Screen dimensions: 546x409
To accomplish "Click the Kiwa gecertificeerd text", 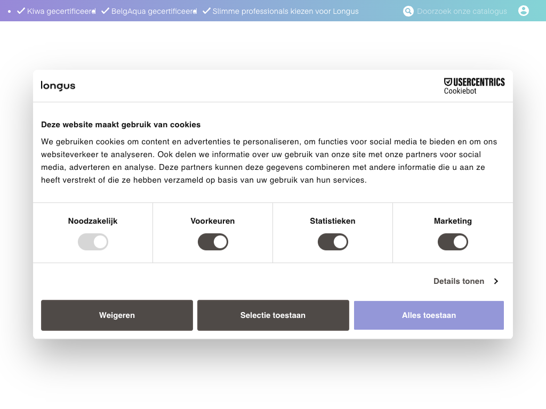I will tap(61, 11).
